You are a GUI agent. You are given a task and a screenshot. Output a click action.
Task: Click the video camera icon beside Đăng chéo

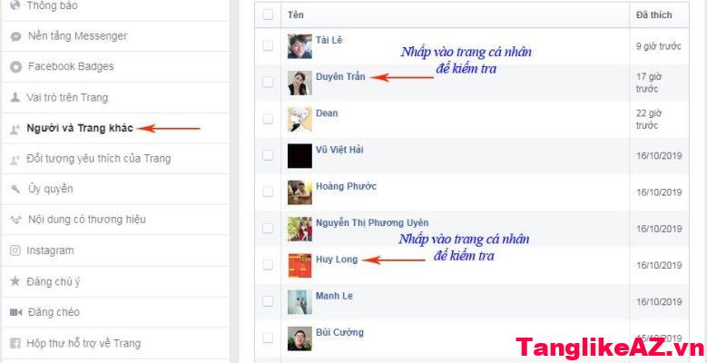click(15, 312)
